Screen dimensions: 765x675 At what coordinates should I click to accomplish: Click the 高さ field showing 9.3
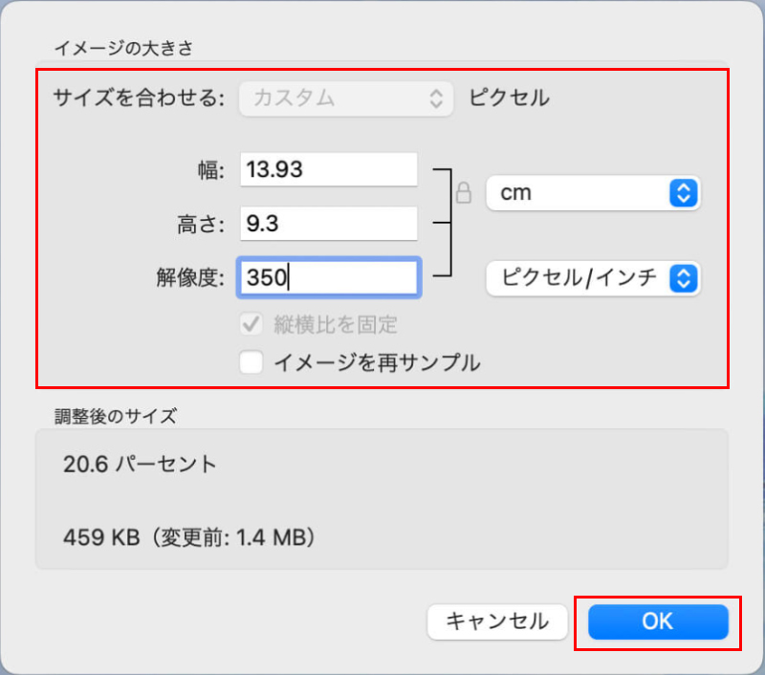coord(328,225)
